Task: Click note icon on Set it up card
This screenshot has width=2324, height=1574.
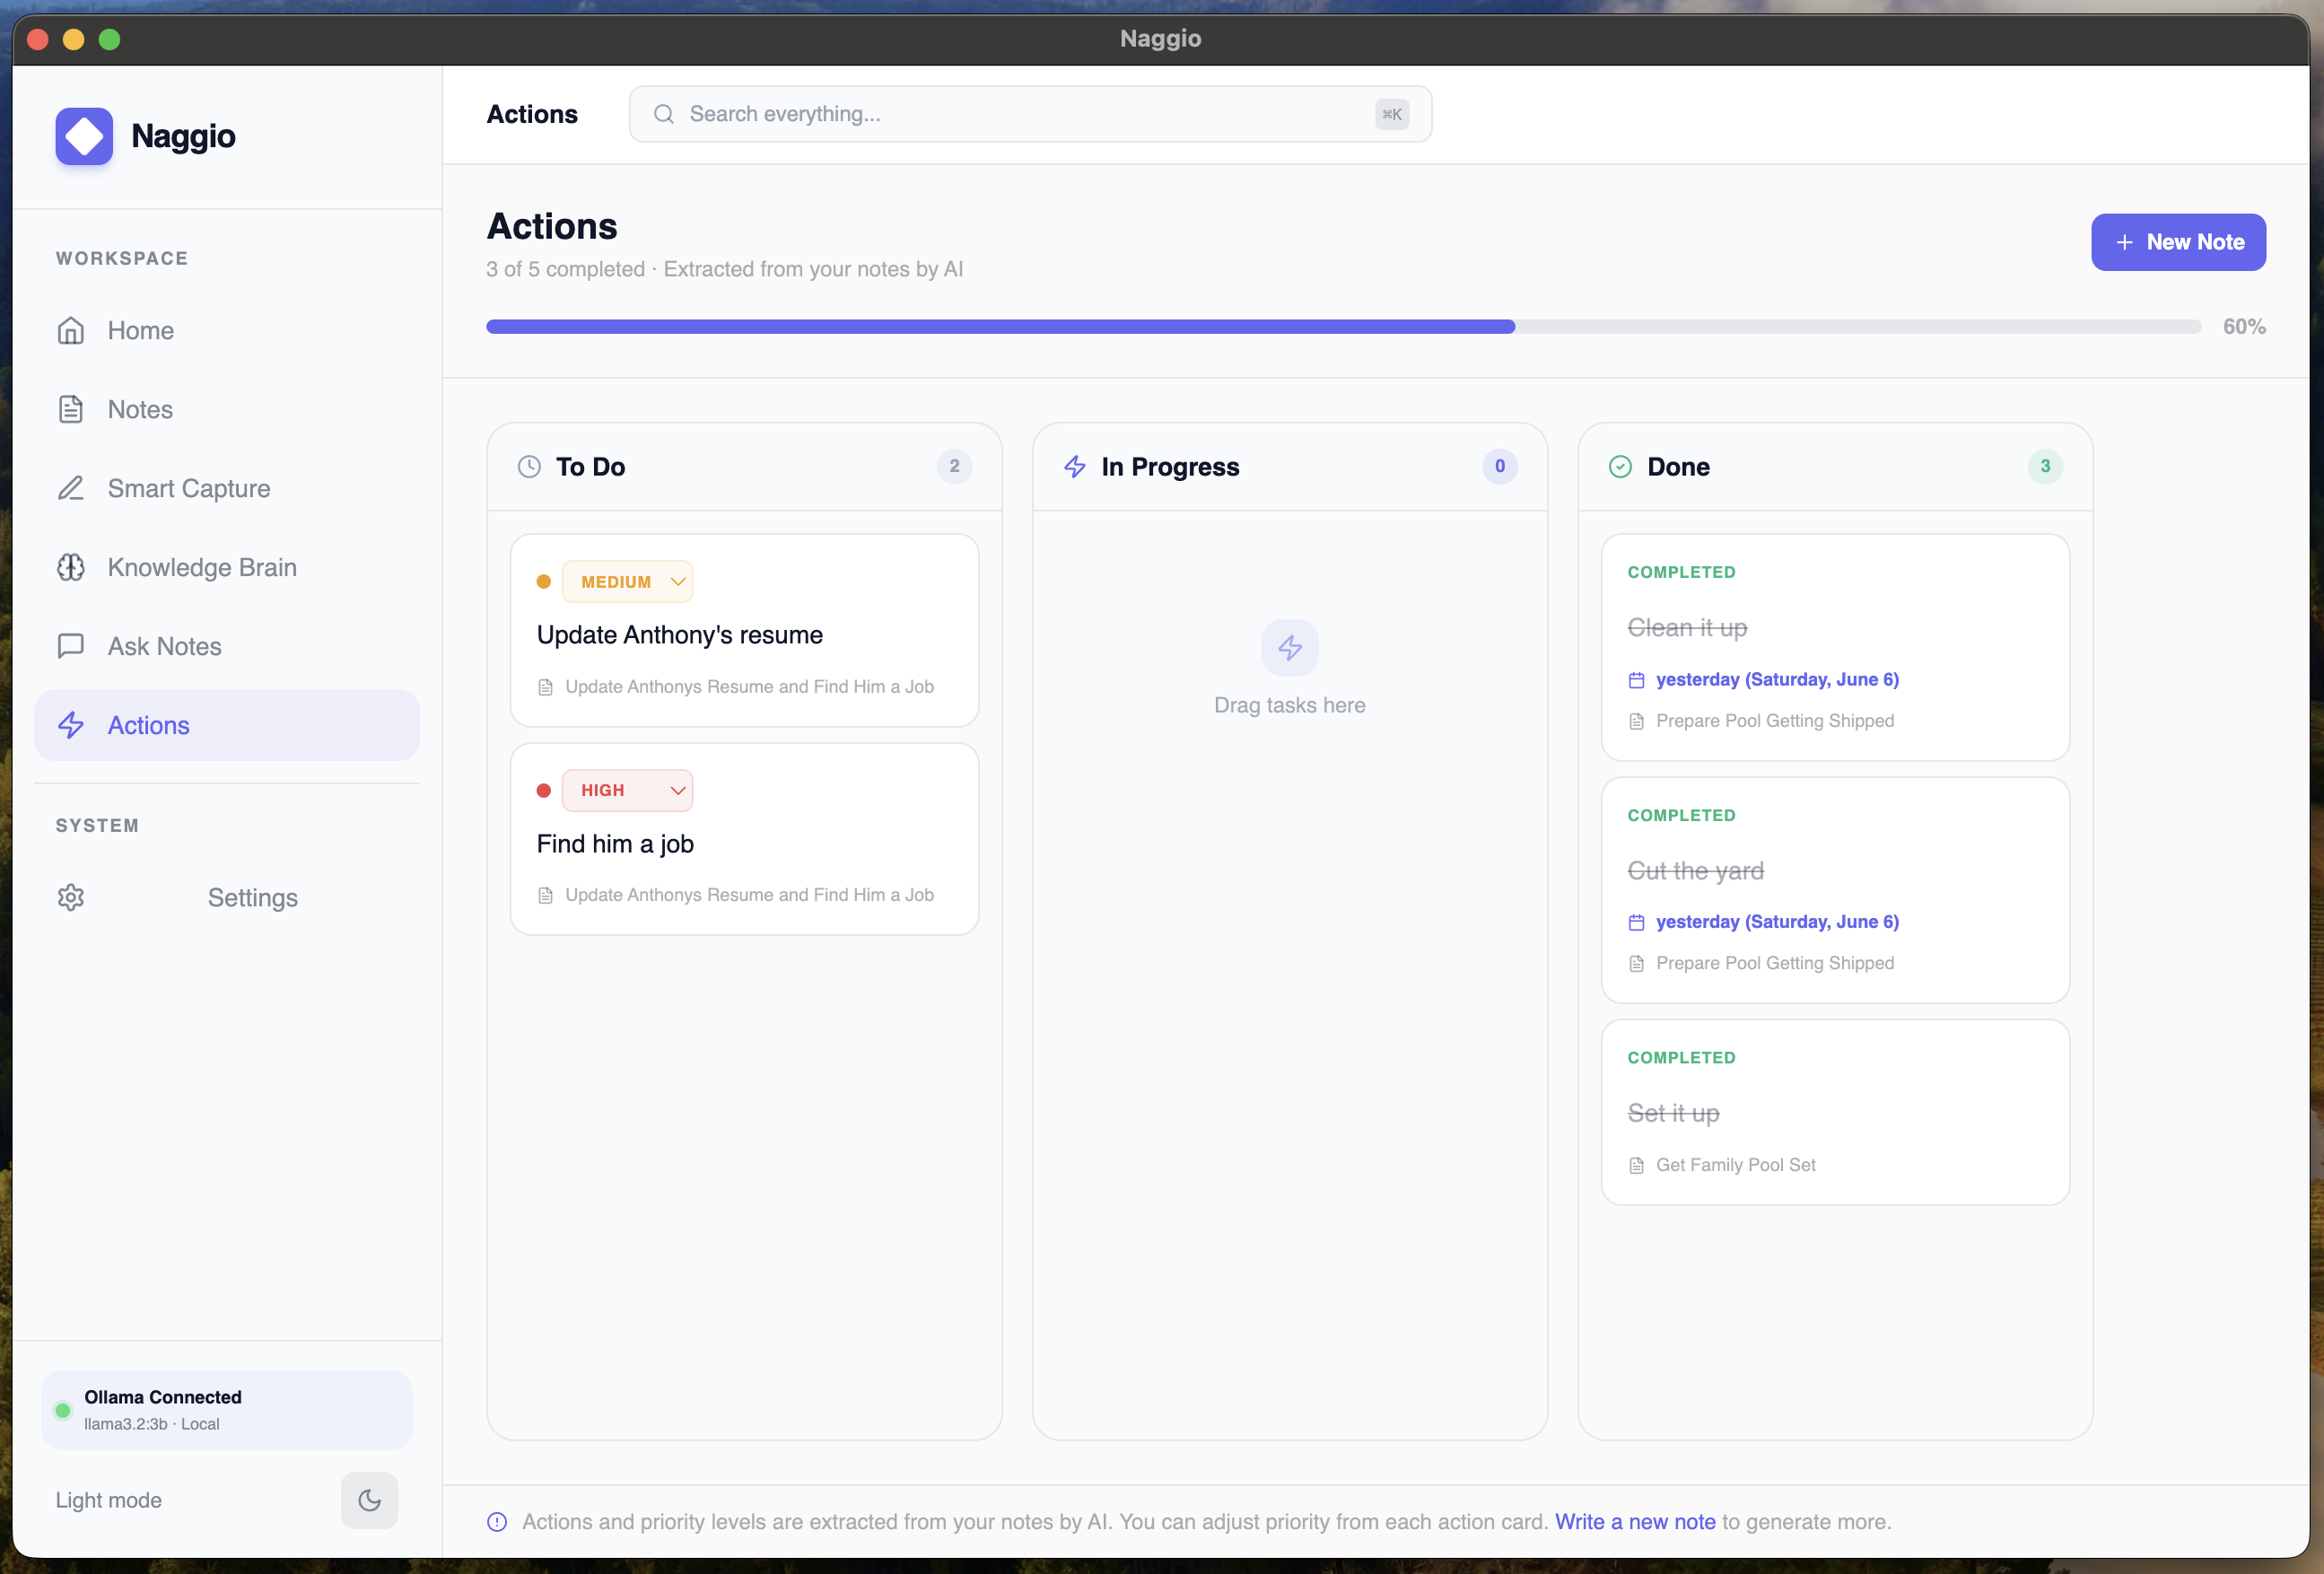Action: (x=1636, y=1165)
